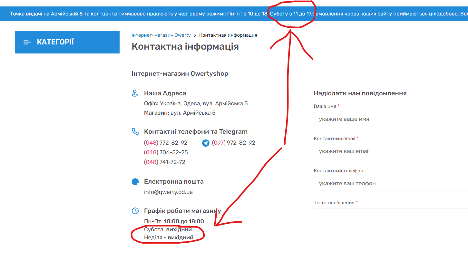Go to Інтернет-магазин Qwerty breadcrumb link
Viewport: 468px width, 260px height.
(x=161, y=35)
